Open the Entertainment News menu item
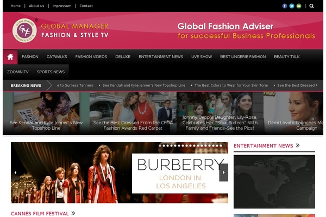The width and height of the screenshot is (326, 217). (161, 56)
